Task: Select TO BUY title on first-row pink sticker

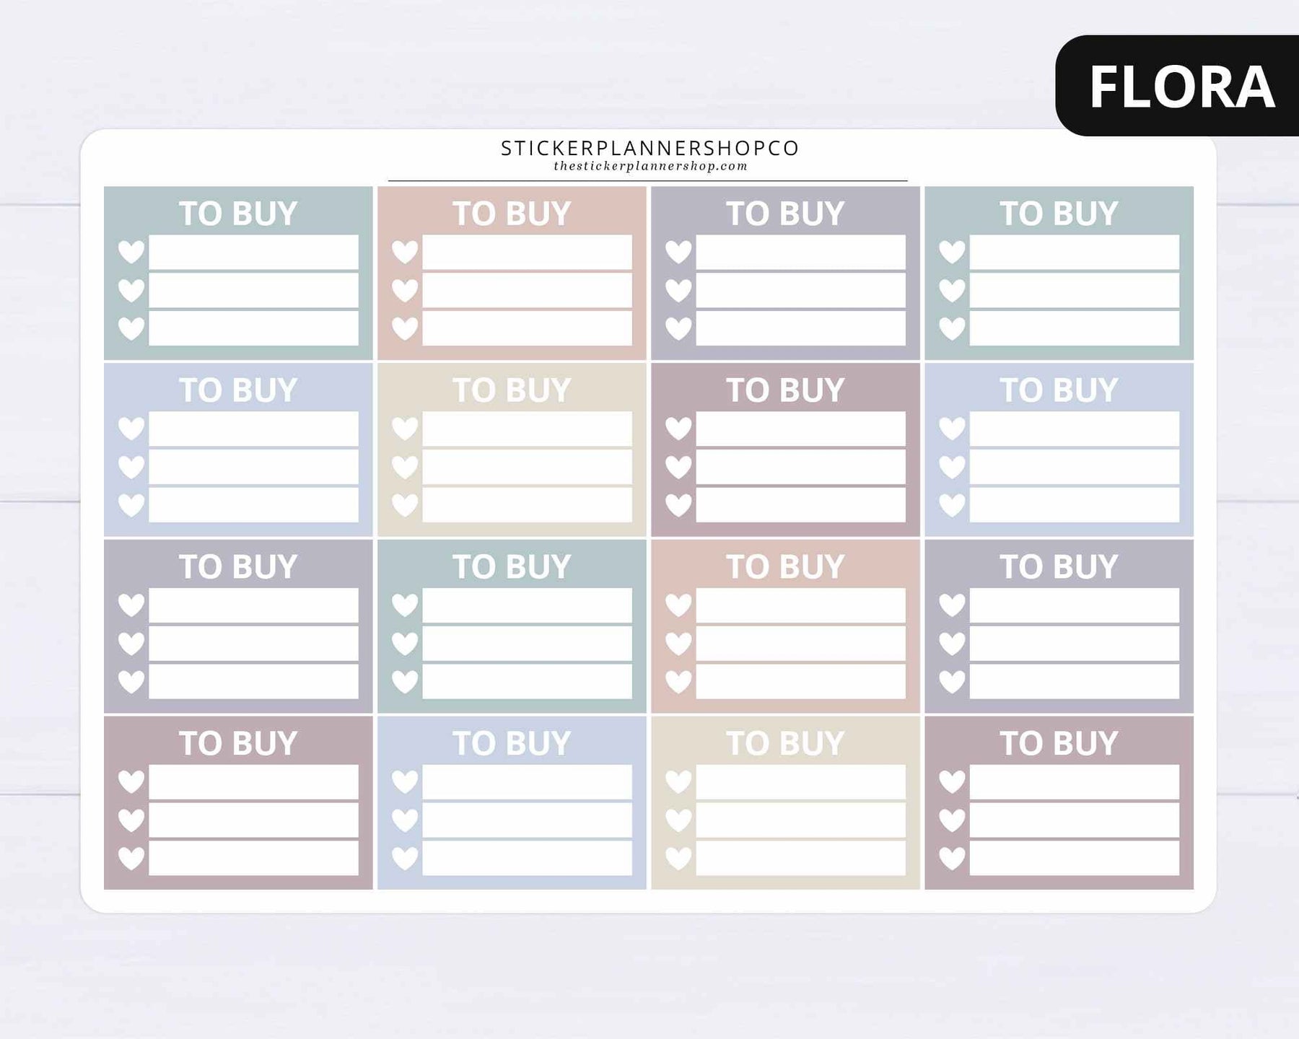Action: pyautogui.click(x=512, y=214)
